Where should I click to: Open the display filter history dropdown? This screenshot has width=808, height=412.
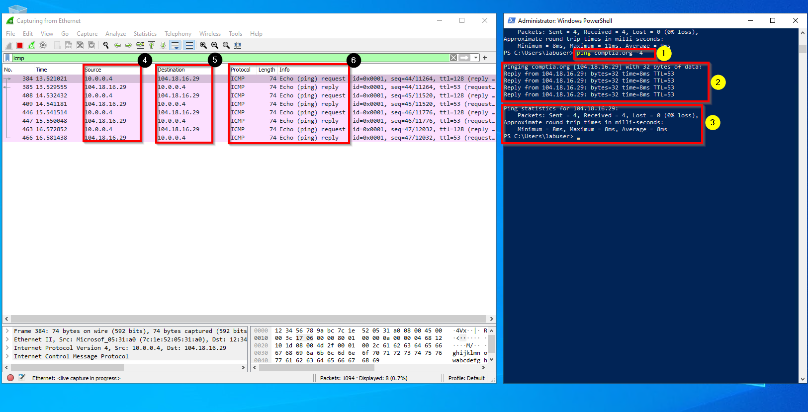[x=476, y=58]
